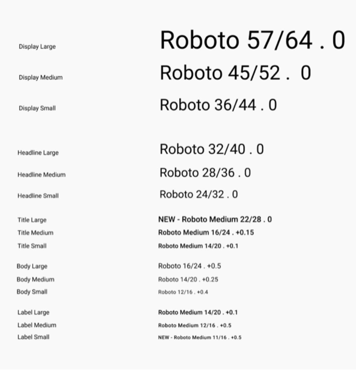Select the Display Medium label

click(41, 77)
